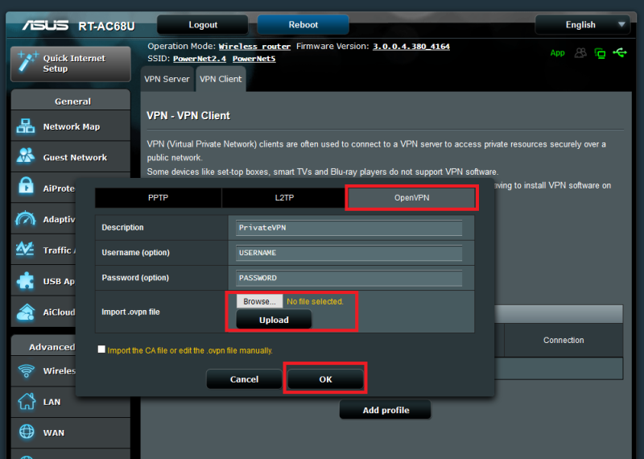644x459 pixels.
Task: Select the OpenVPN tab
Action: [411, 197]
